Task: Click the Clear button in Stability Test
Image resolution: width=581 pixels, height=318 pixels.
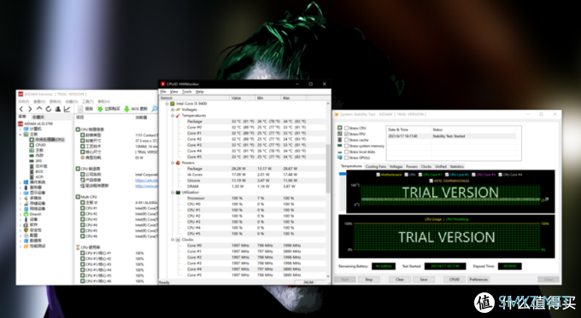Action: point(400,279)
